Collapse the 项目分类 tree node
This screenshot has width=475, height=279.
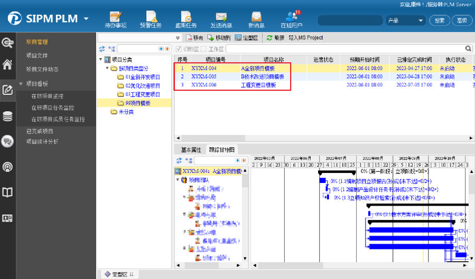click(100, 60)
